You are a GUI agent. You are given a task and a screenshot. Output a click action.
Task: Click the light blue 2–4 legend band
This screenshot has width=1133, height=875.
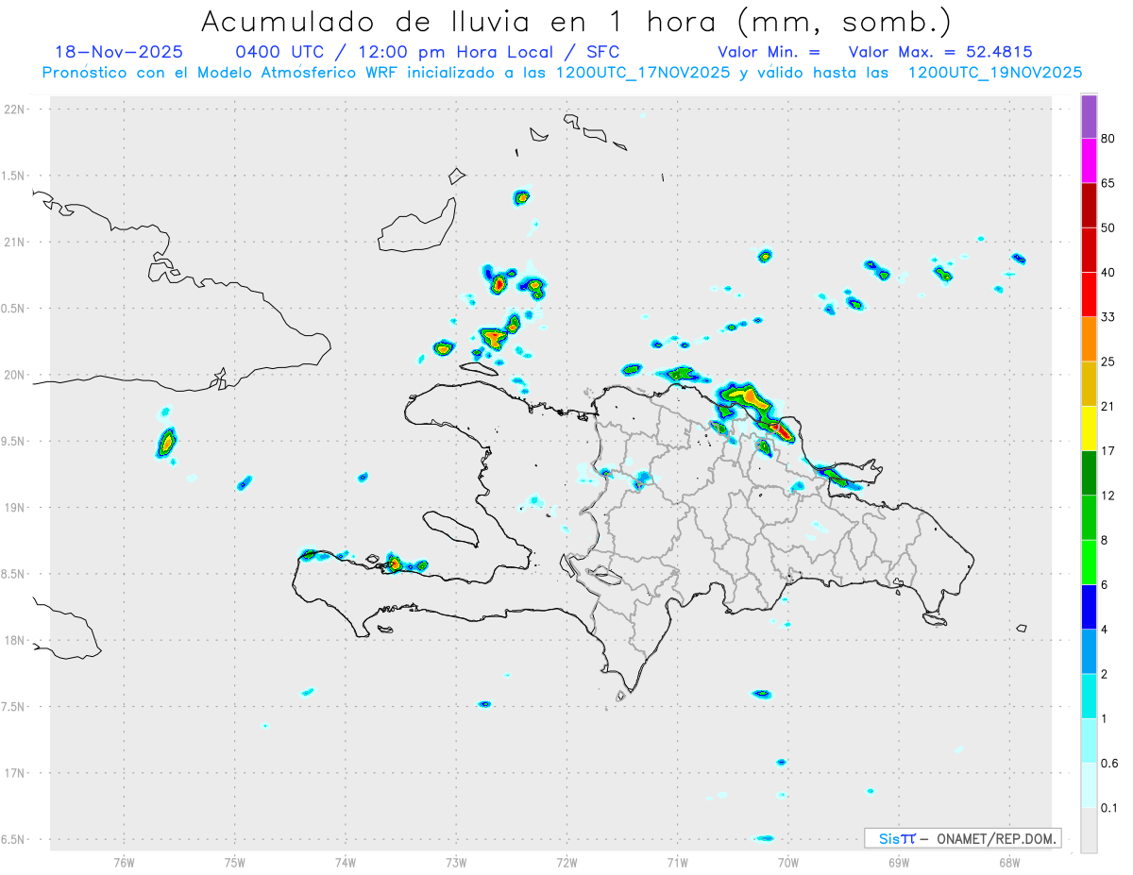tap(1089, 651)
